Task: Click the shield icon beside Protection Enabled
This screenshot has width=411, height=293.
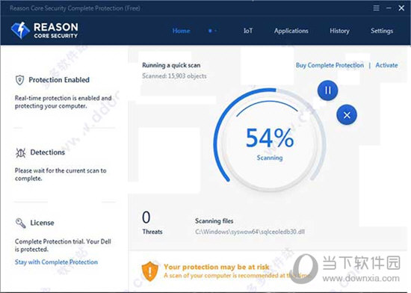Action: coord(19,80)
